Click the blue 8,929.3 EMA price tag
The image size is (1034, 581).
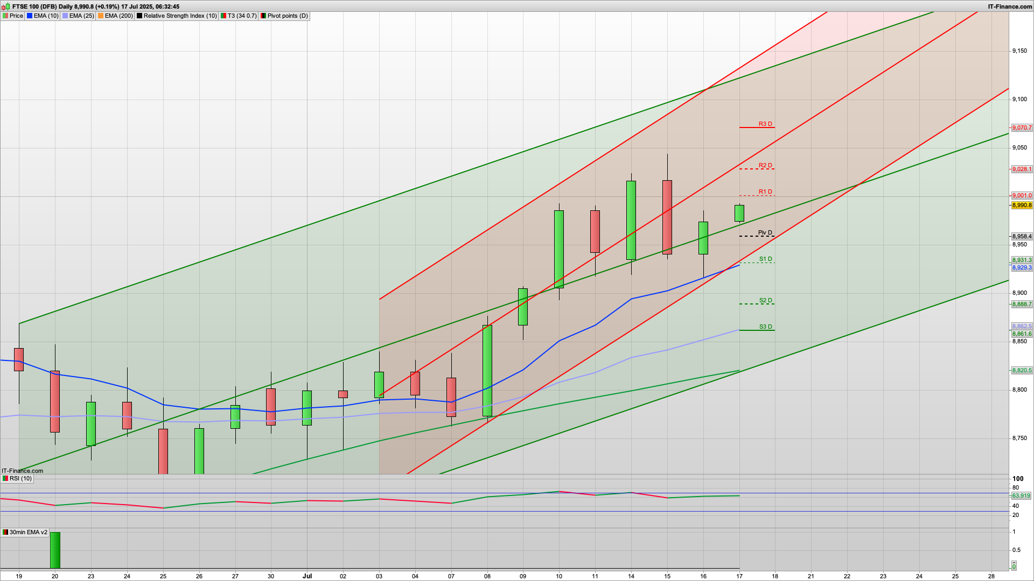[x=1022, y=268]
